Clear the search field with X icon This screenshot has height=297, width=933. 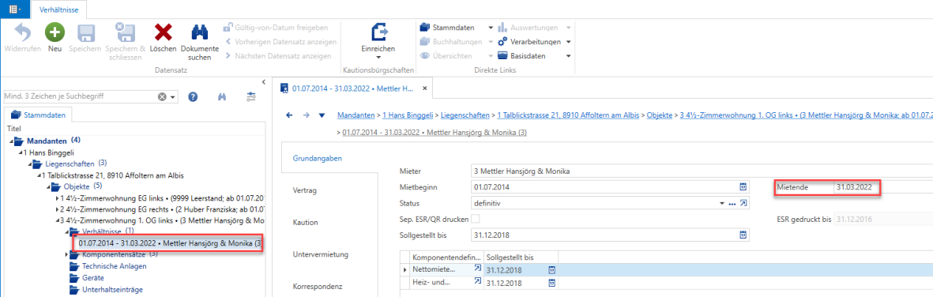point(162,97)
